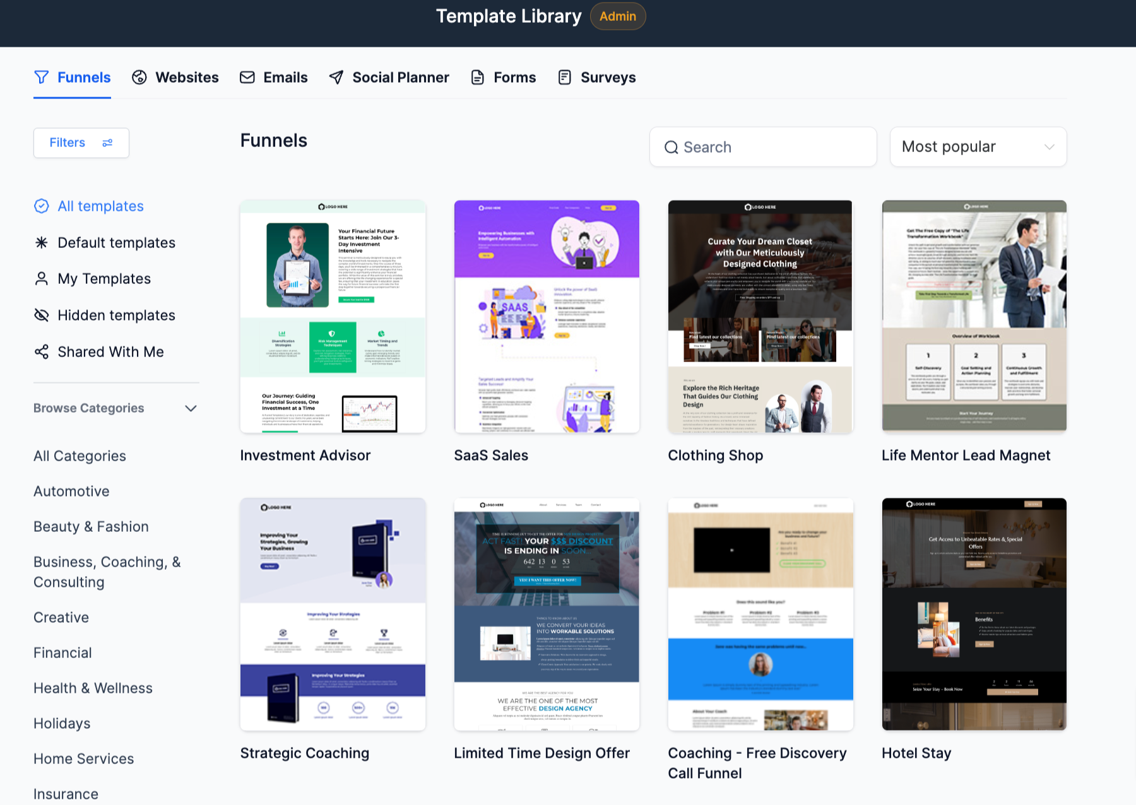Select the Holidays category

click(62, 723)
